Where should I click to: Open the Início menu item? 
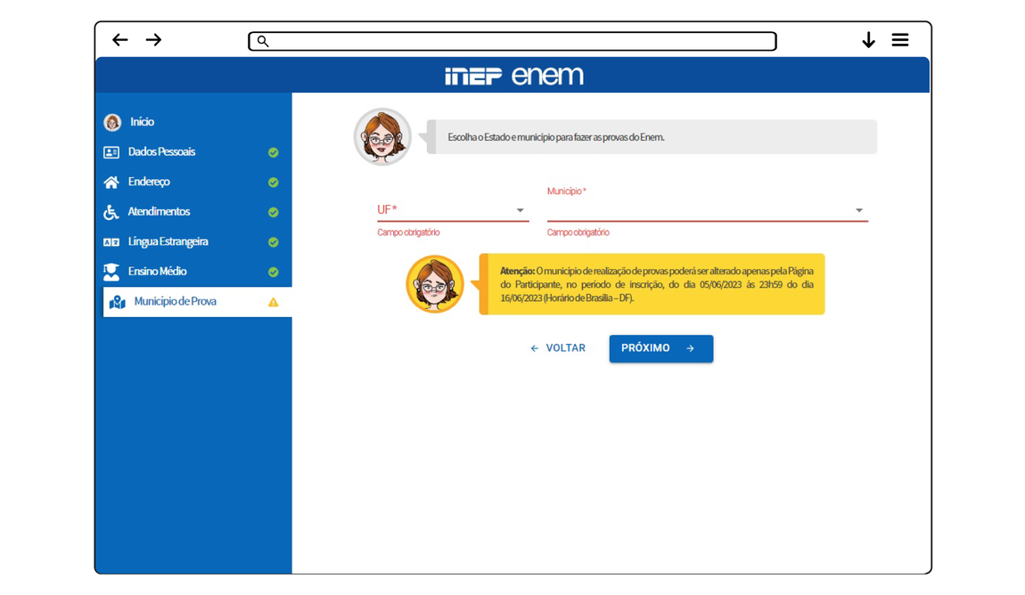[x=142, y=122]
